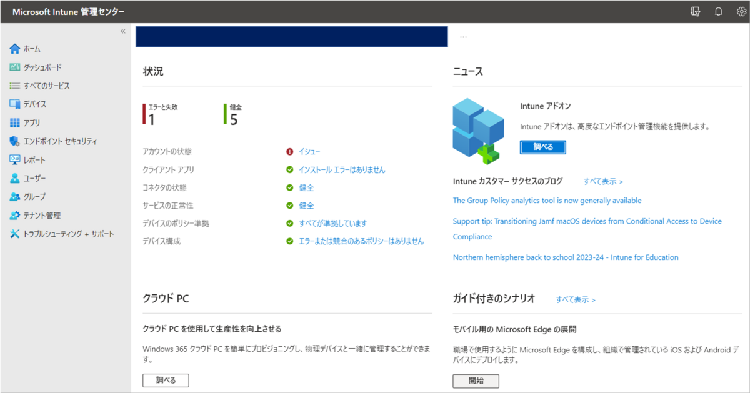750x393 pixels.
Task: Click the red error icon beside イシュー
Action: tap(290, 152)
